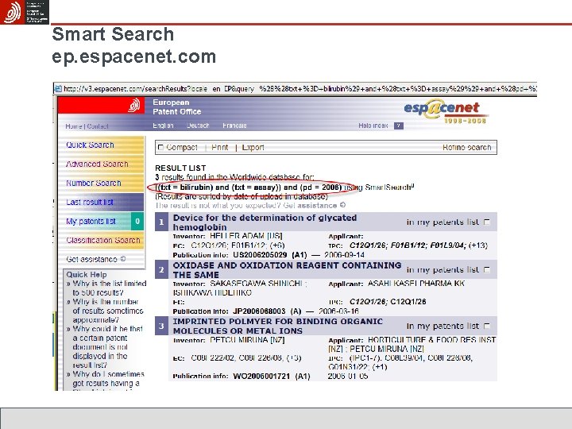This screenshot has height=429, width=572.
Task: Click the result number 3 badge
Action: pos(161,326)
